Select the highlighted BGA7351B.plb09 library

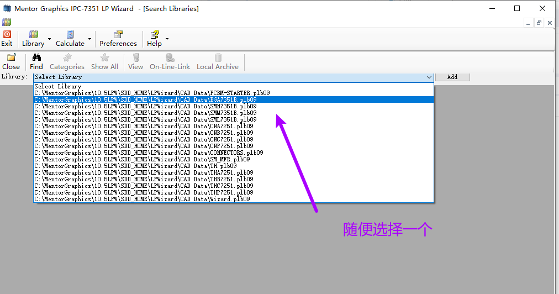[234, 99]
